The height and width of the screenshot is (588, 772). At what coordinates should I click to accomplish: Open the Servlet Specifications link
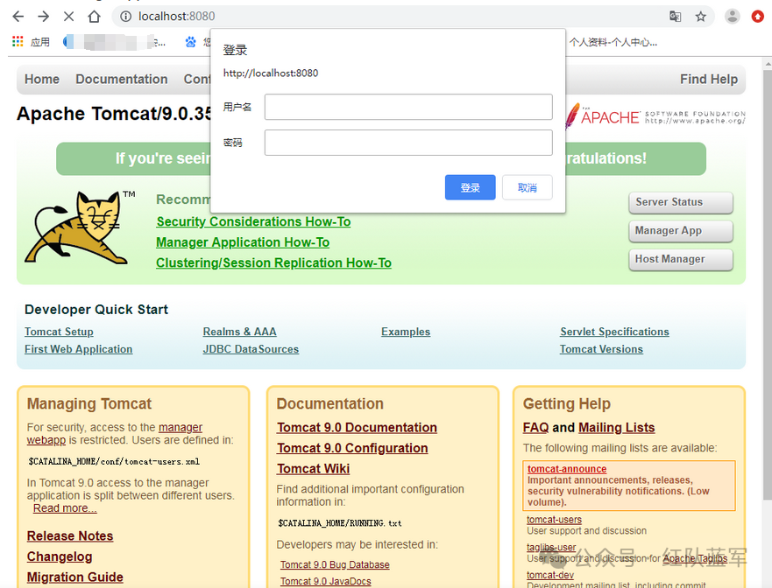coord(614,332)
